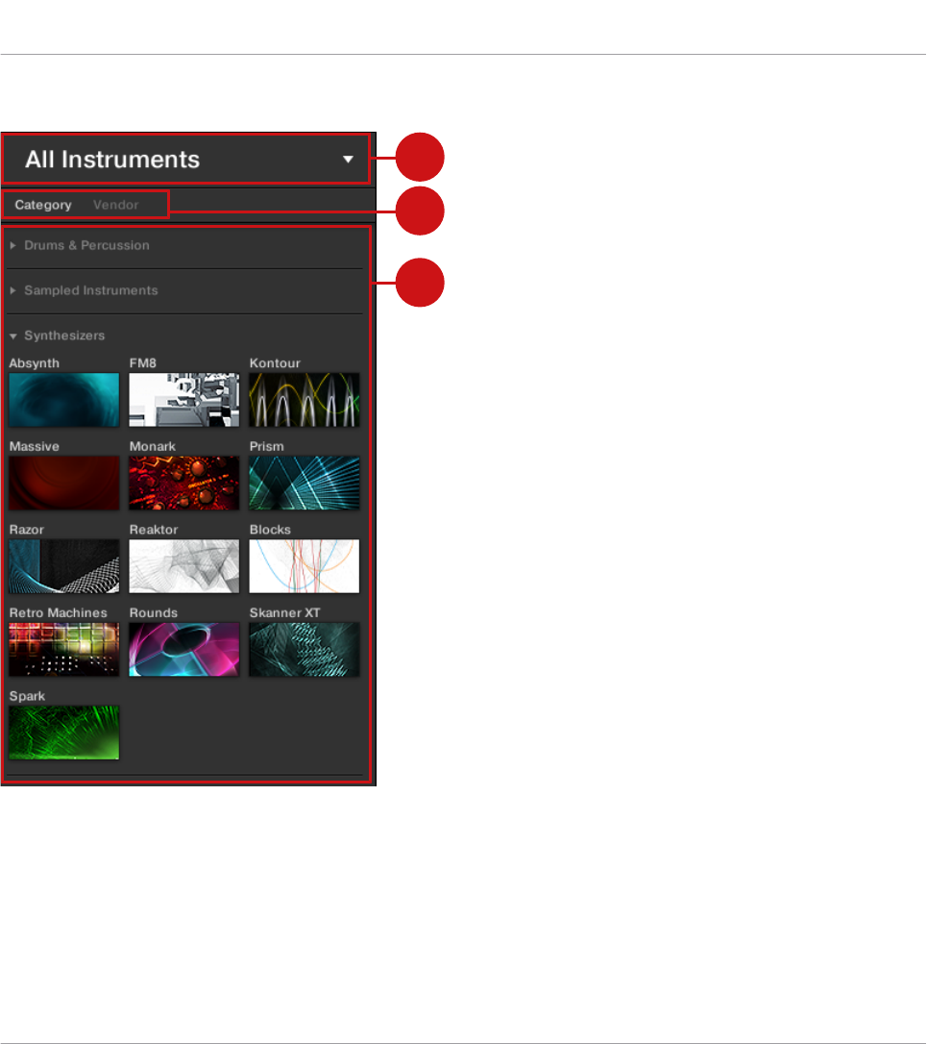
Task: Select the Retro Machines instrument thumbnail
Action: coord(64,649)
